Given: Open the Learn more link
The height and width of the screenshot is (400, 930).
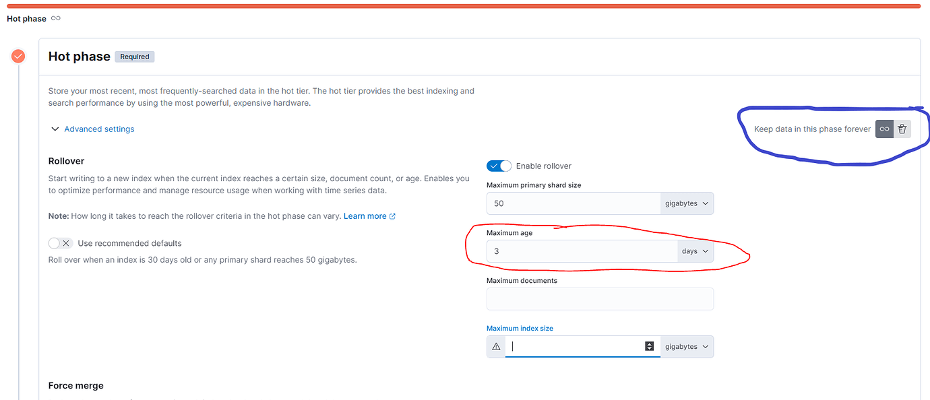Looking at the screenshot, I should 364,215.
